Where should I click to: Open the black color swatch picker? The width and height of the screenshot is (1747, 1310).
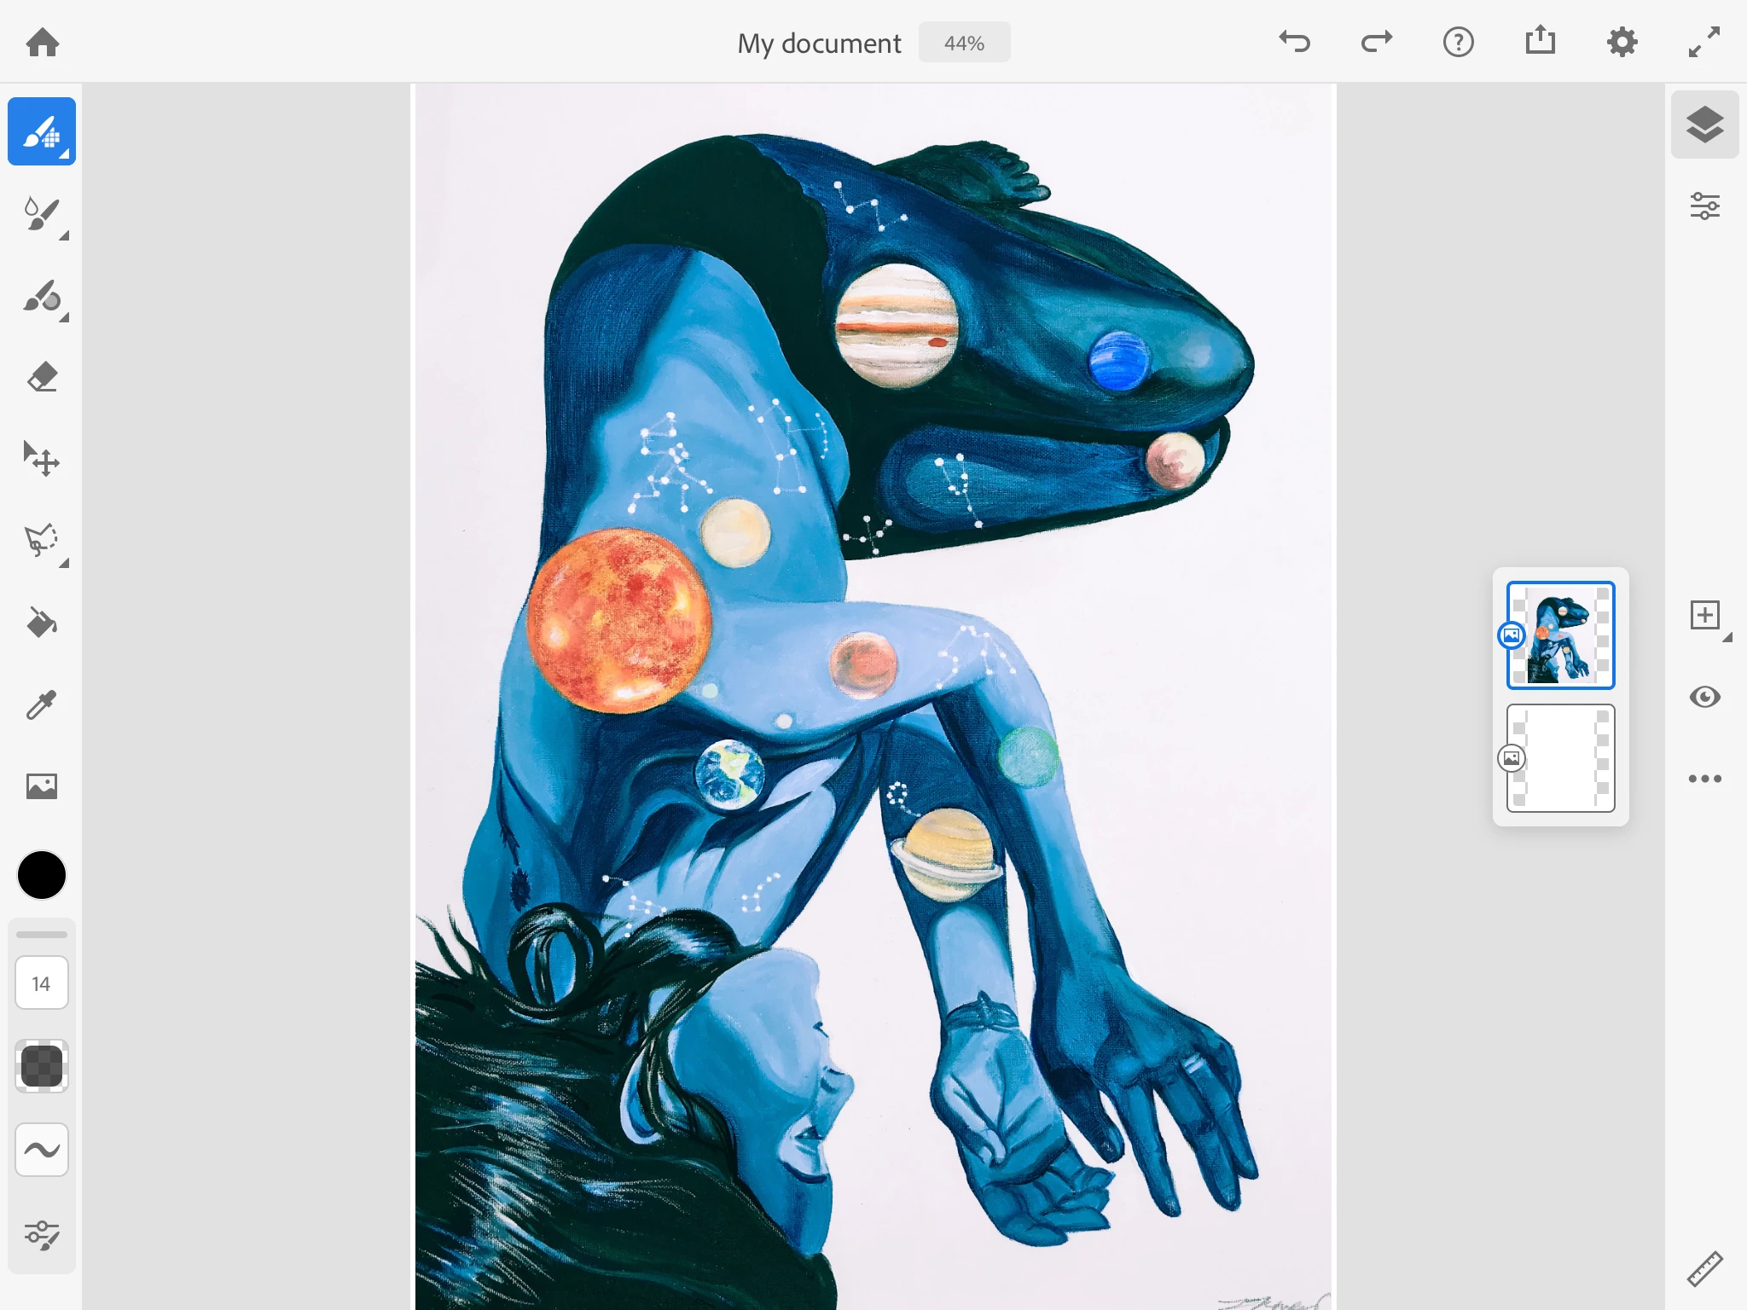(x=41, y=875)
